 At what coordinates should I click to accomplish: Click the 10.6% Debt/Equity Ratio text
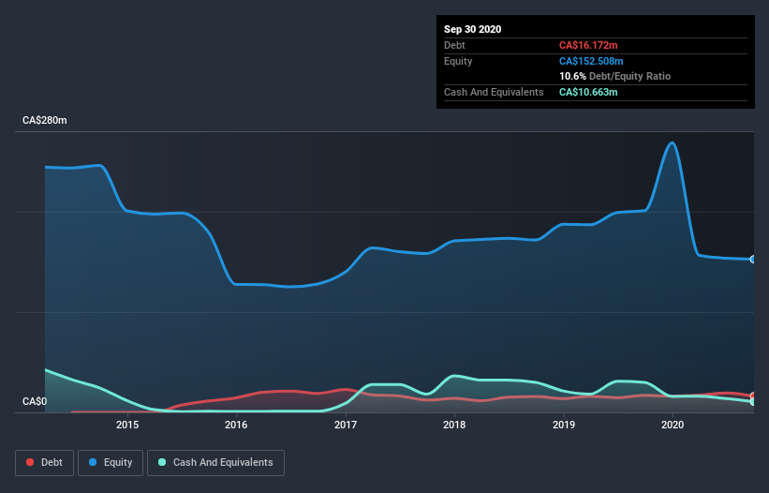pos(615,76)
